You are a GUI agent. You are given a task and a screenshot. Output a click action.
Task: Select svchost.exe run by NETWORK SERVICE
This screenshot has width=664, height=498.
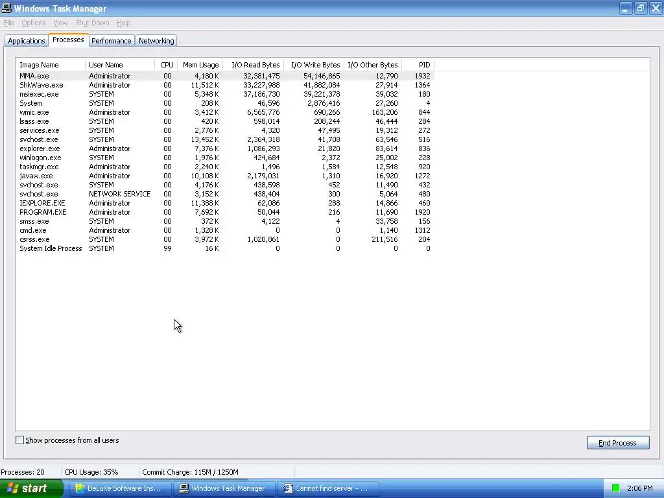(225, 194)
